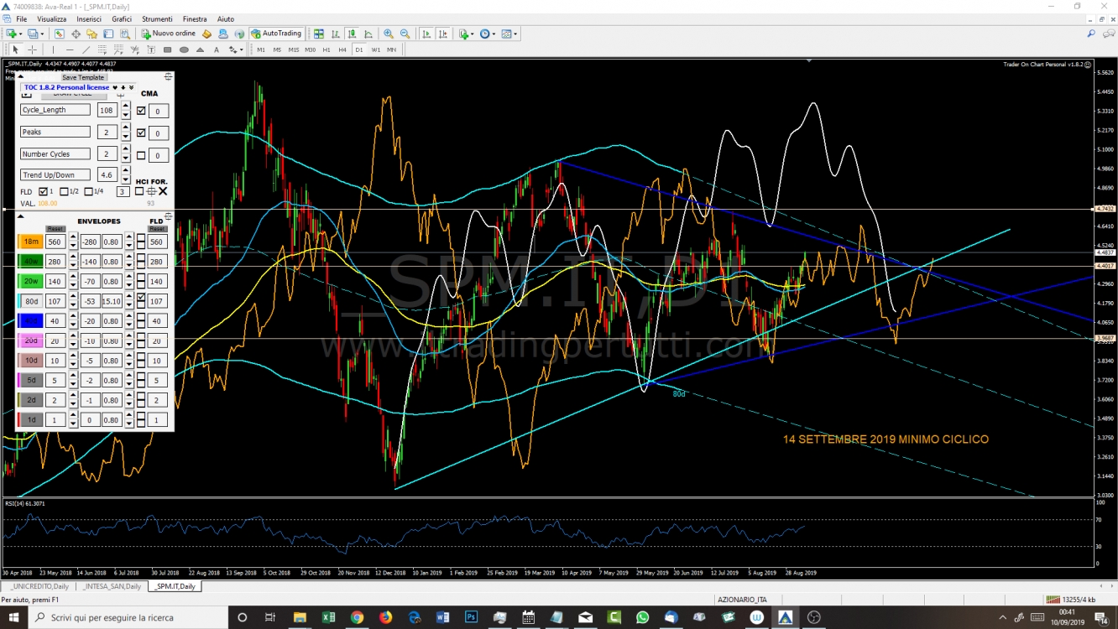The width and height of the screenshot is (1118, 629).
Task: Select the crosshair tool
Action: (32, 49)
